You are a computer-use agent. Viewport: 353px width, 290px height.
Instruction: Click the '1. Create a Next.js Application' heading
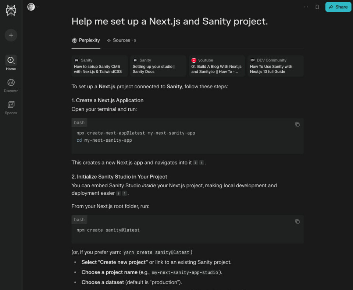click(107, 100)
